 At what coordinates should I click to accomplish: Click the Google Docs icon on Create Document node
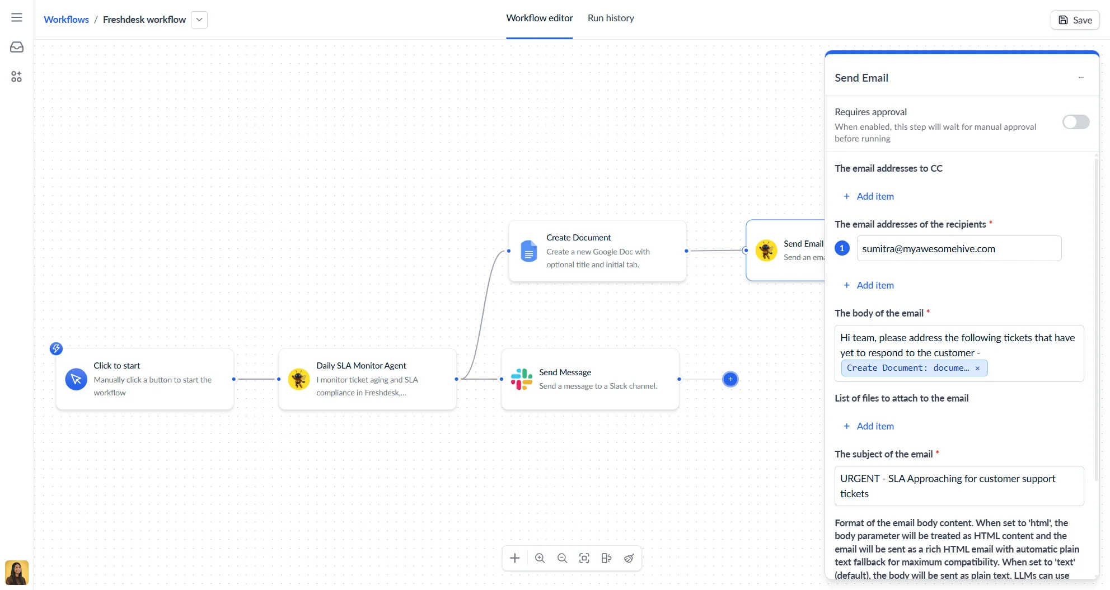528,251
